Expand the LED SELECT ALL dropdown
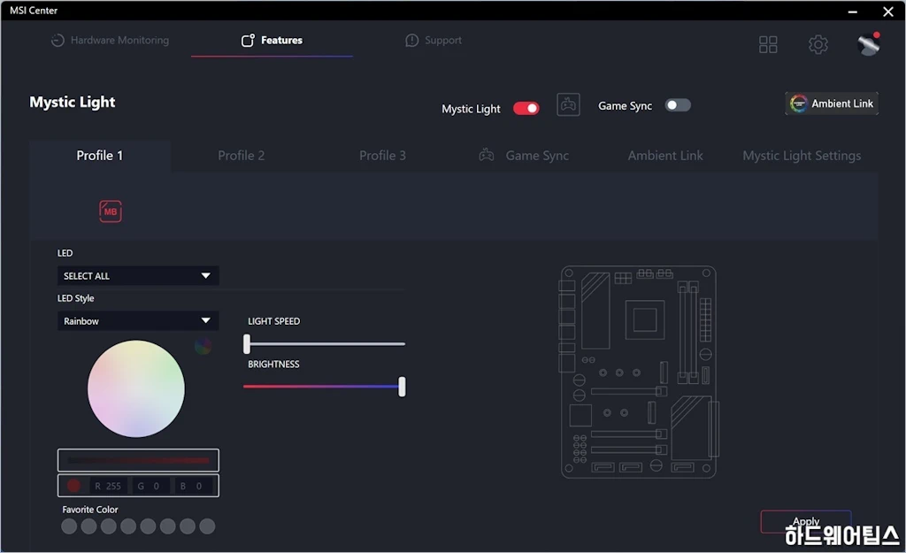This screenshot has width=906, height=553. [x=138, y=276]
